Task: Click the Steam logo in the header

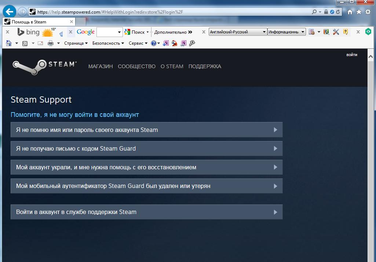Action: 44,66
